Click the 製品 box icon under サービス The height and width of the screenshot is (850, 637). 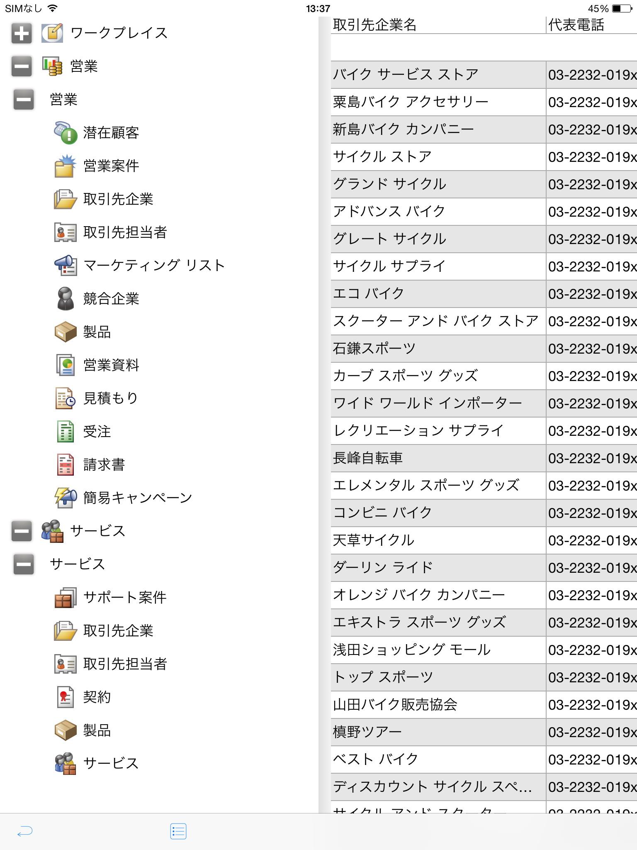point(66,730)
